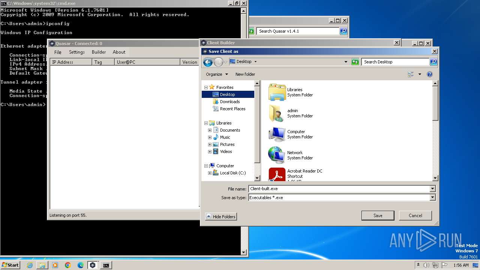The image size is (480, 270).
Task: Click the search magnifier in Quasar v1.4.1 window
Action: coord(343,31)
